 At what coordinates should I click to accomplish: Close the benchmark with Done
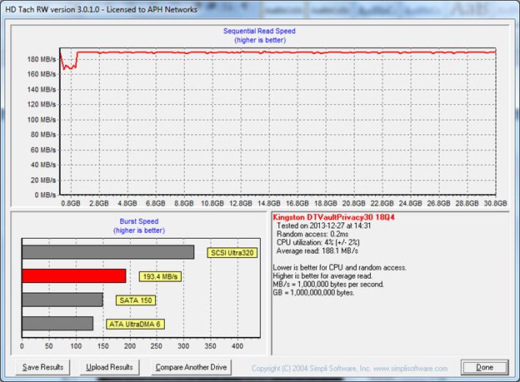(x=484, y=367)
